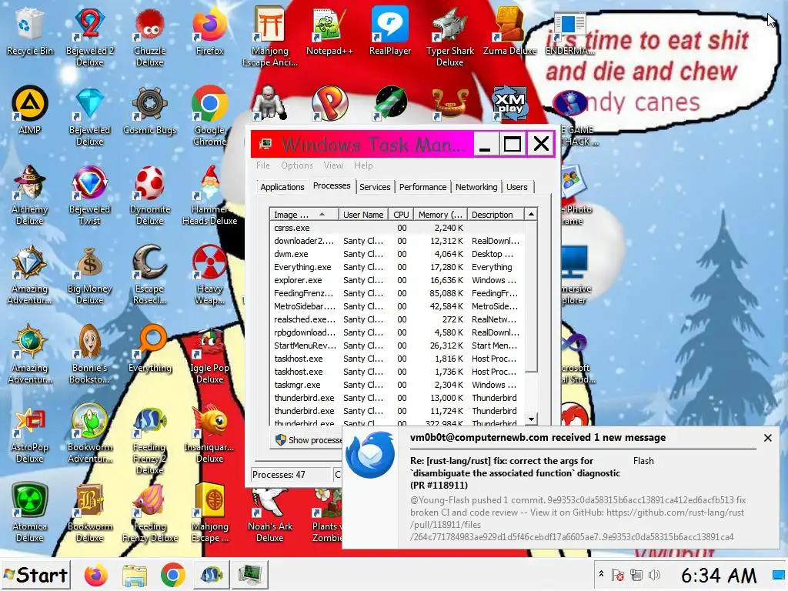
Task: Open Chuzzle Deluxe desktop shortcut
Action: coord(150,36)
